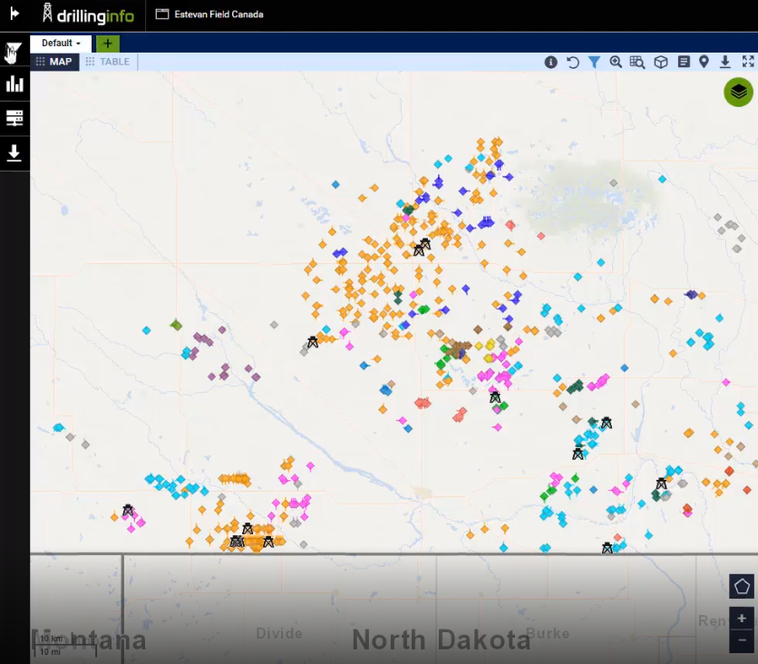Zoom in with the plus button
This screenshot has height=664, width=758.
742,619
